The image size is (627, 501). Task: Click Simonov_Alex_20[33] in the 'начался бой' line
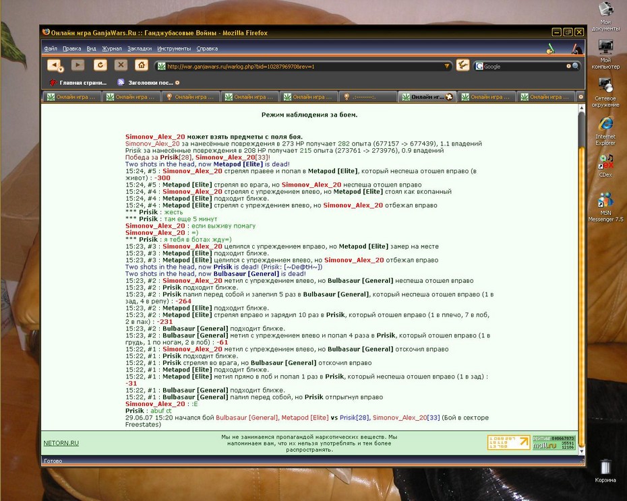406,417
